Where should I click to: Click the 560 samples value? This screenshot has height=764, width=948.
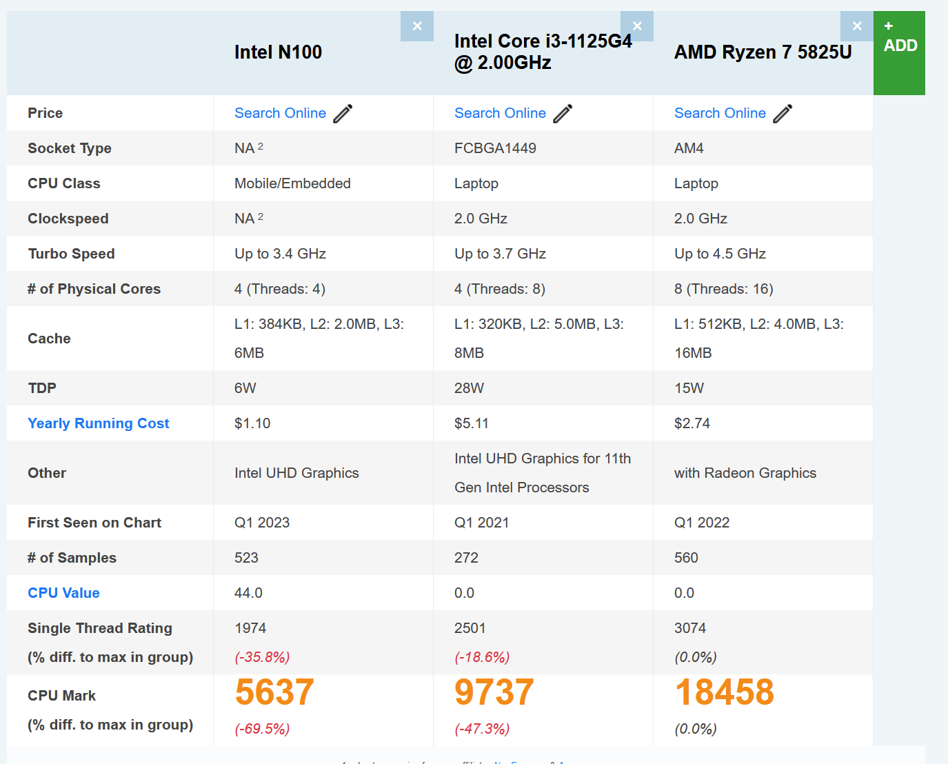point(686,558)
